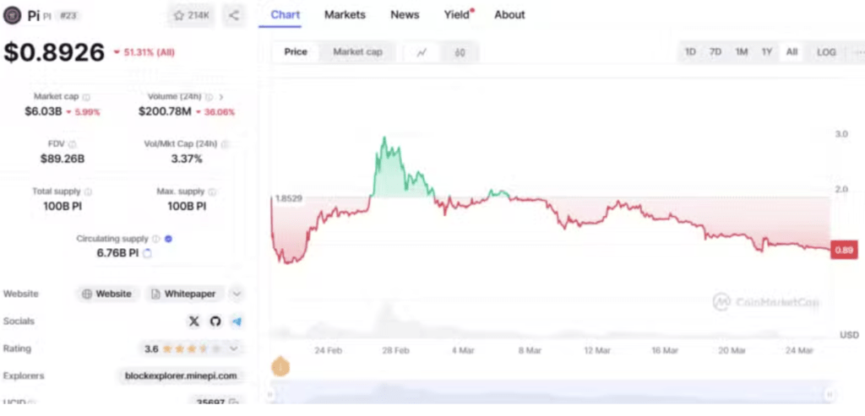Open the Circulating supply info icon
This screenshot has height=416, width=865.
tap(156, 239)
